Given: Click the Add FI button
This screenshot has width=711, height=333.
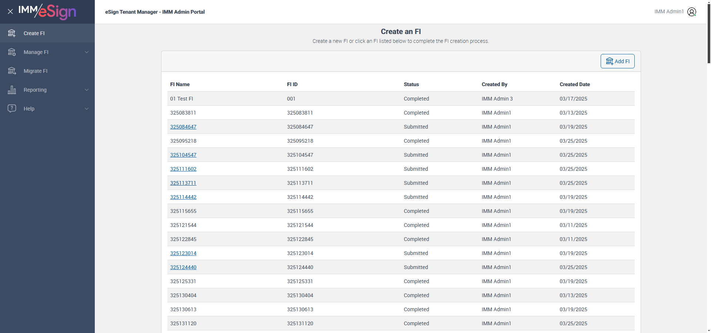Looking at the screenshot, I should pyautogui.click(x=617, y=61).
